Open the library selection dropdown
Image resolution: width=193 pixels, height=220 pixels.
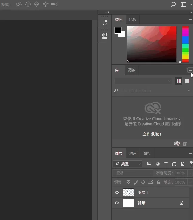pos(143,81)
